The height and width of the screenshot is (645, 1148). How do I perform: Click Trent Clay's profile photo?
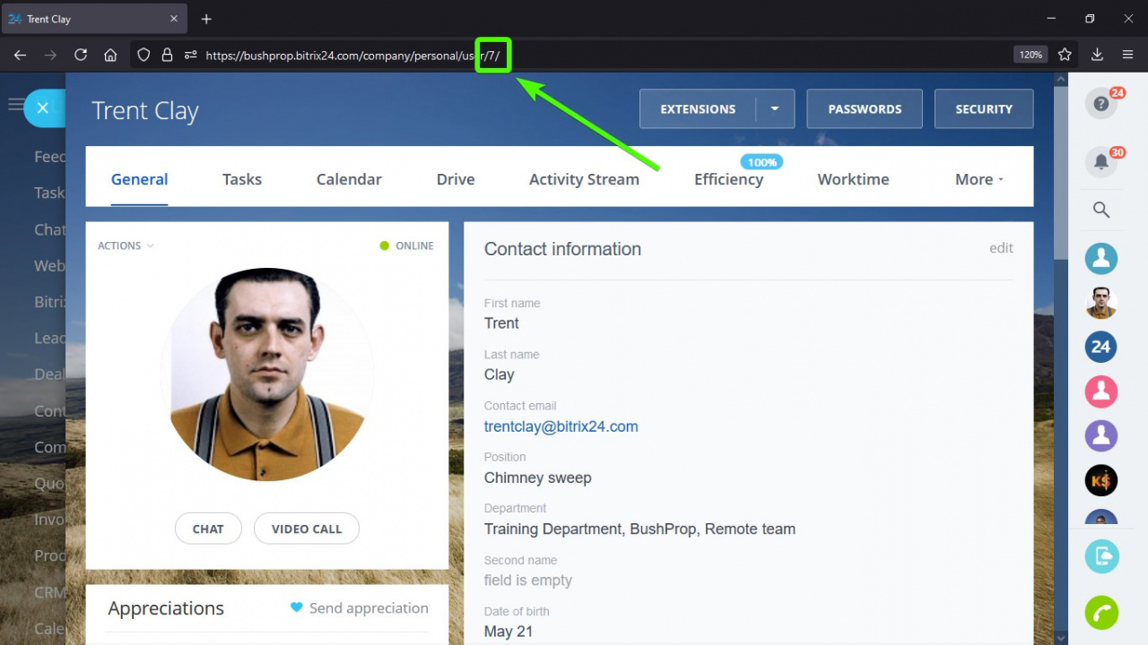(267, 374)
